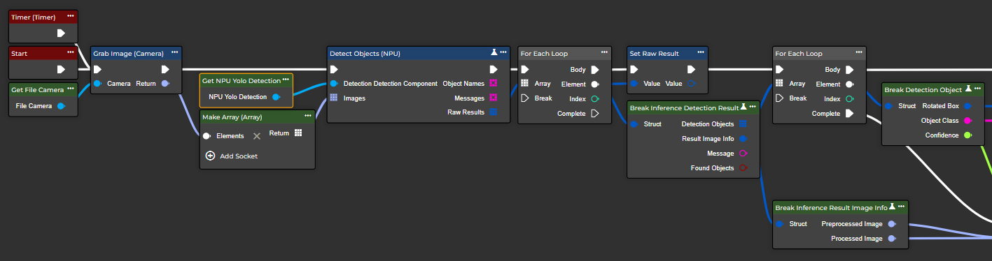Click flask icon on Break Inference Detection Result

[x=743, y=107]
